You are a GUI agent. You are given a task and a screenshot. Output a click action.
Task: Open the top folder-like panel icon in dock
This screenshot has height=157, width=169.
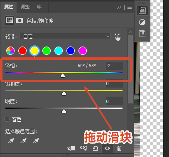[142, 11]
